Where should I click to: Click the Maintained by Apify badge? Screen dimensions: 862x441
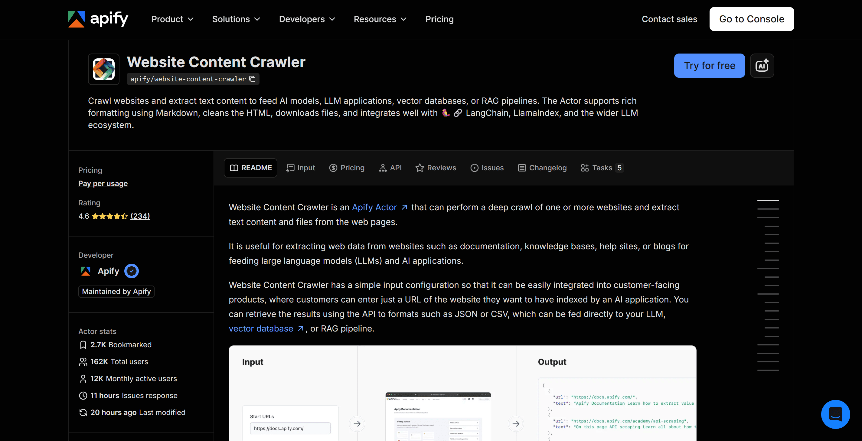click(116, 292)
